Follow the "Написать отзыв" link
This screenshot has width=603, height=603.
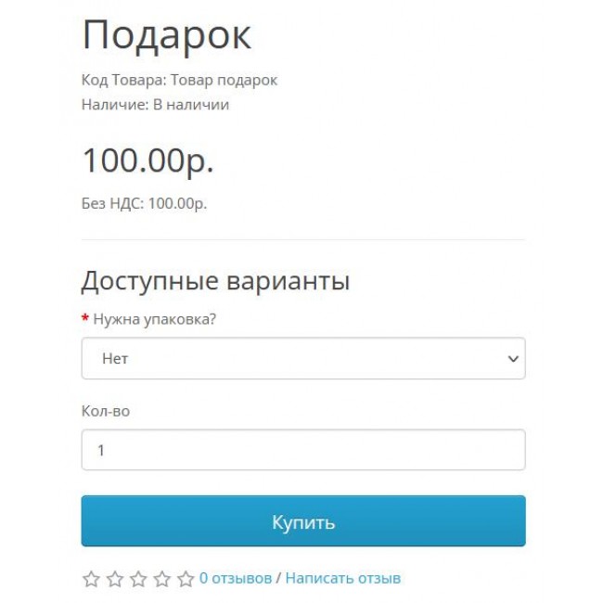tap(343, 578)
